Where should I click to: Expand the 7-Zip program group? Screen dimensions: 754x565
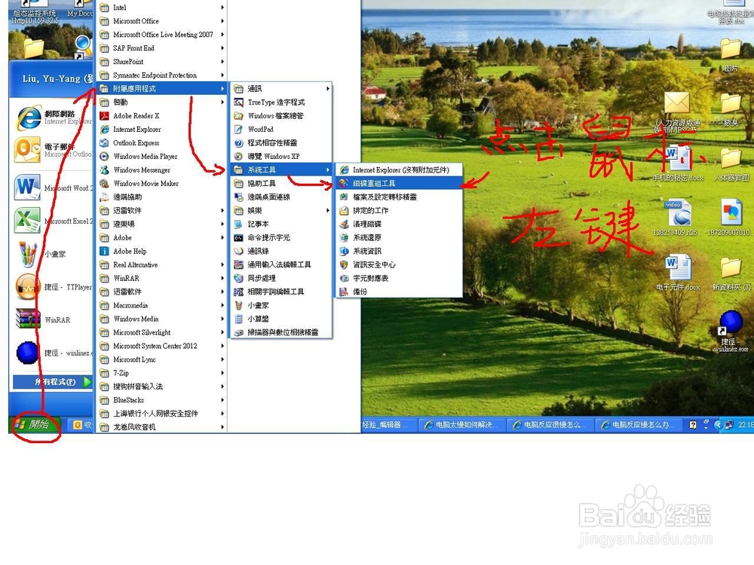click(x=161, y=373)
